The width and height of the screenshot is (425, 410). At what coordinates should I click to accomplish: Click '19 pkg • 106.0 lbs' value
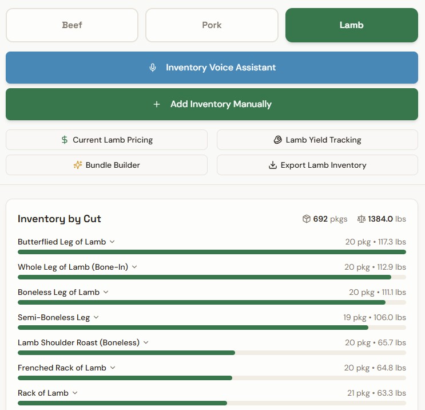point(375,317)
